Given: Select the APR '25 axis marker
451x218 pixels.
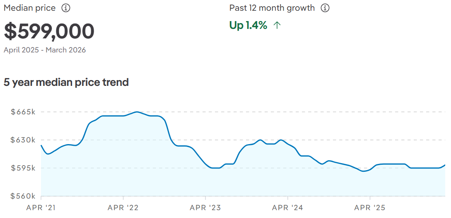Looking at the screenshot, I should tap(370, 208).
